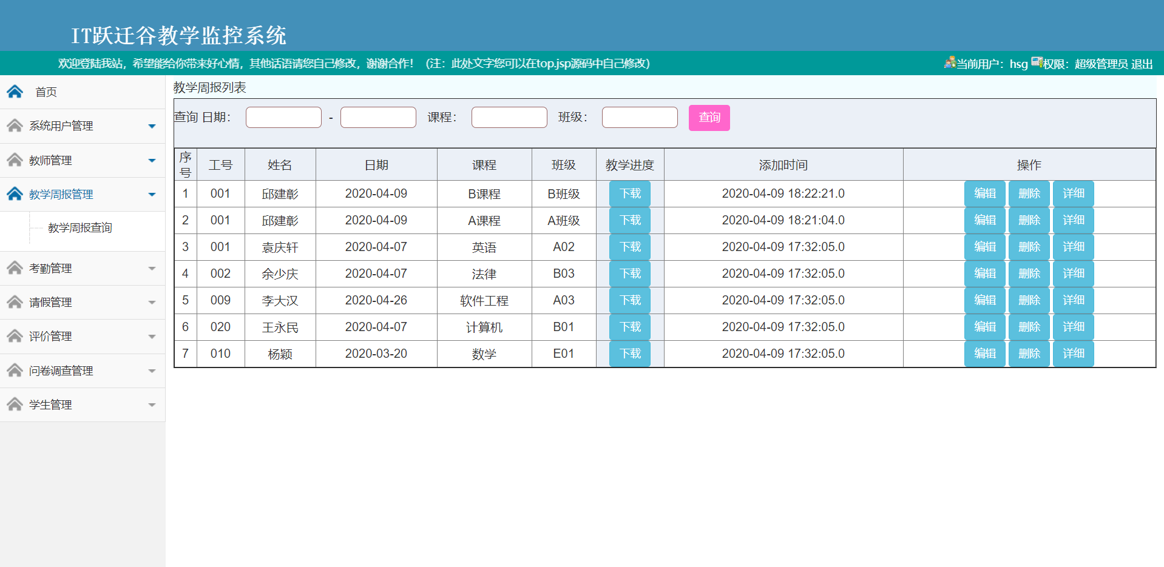Click the house icon for 考勤管理
Image resolution: width=1164 pixels, height=567 pixels.
(15, 268)
